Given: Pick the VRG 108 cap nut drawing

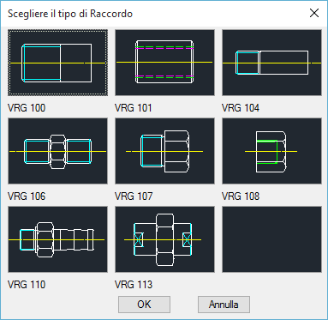Looking at the screenshot, I should point(271,151).
